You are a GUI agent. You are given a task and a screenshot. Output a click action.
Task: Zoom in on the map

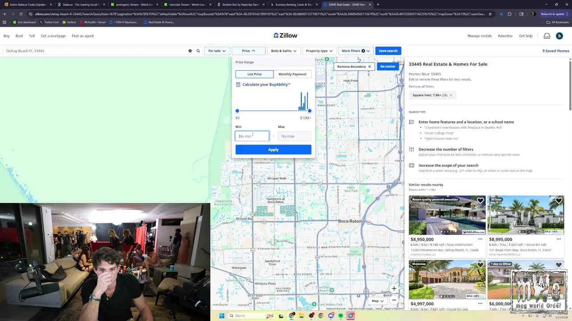click(x=394, y=288)
